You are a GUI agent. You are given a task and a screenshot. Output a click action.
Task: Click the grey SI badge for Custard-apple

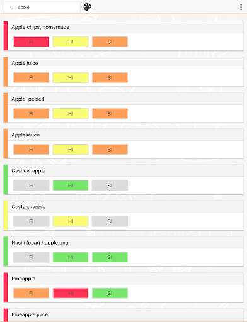coord(110,221)
